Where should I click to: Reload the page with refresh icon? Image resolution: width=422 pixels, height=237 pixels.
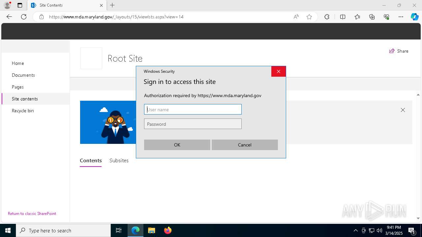(24, 17)
